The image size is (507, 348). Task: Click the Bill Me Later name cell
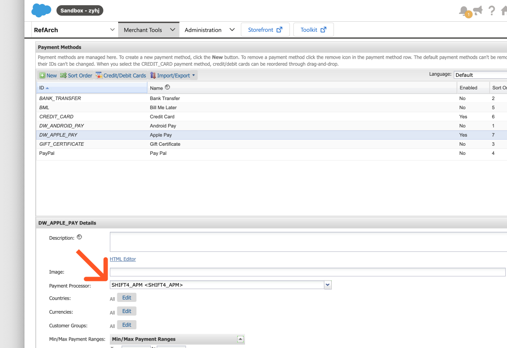tap(163, 107)
